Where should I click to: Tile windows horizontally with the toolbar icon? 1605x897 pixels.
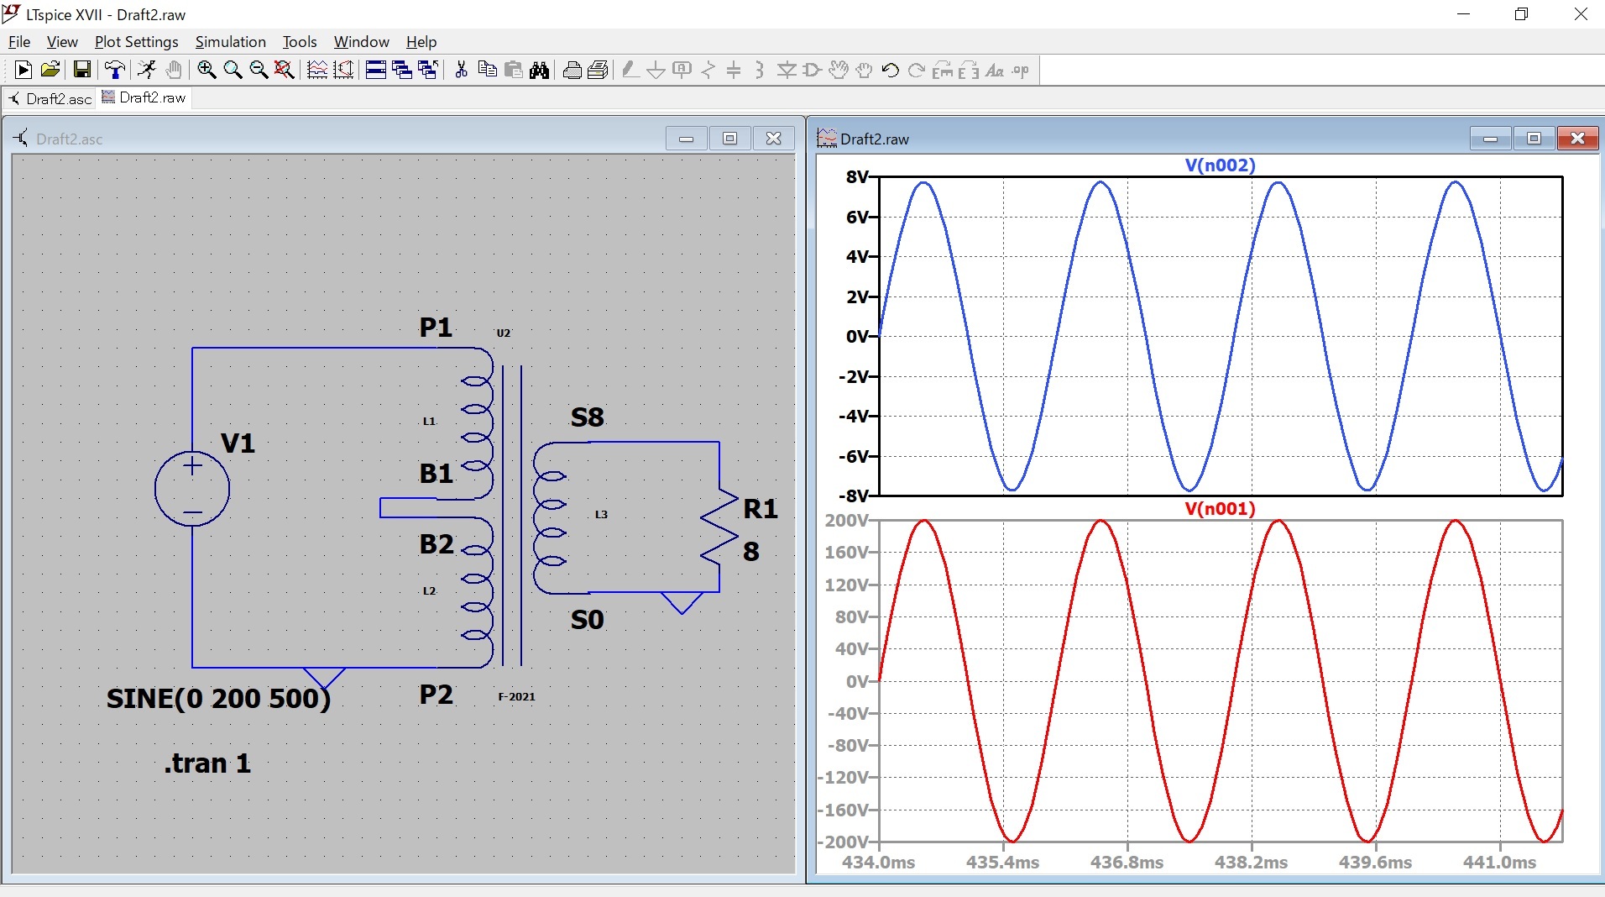pyautogui.click(x=376, y=71)
